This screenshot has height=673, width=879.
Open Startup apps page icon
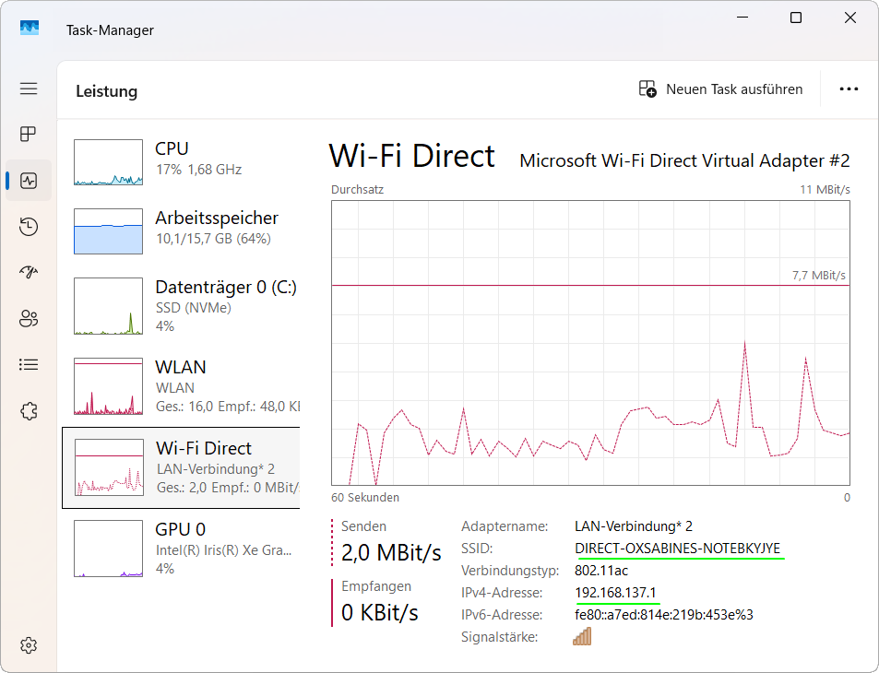pyautogui.click(x=29, y=273)
